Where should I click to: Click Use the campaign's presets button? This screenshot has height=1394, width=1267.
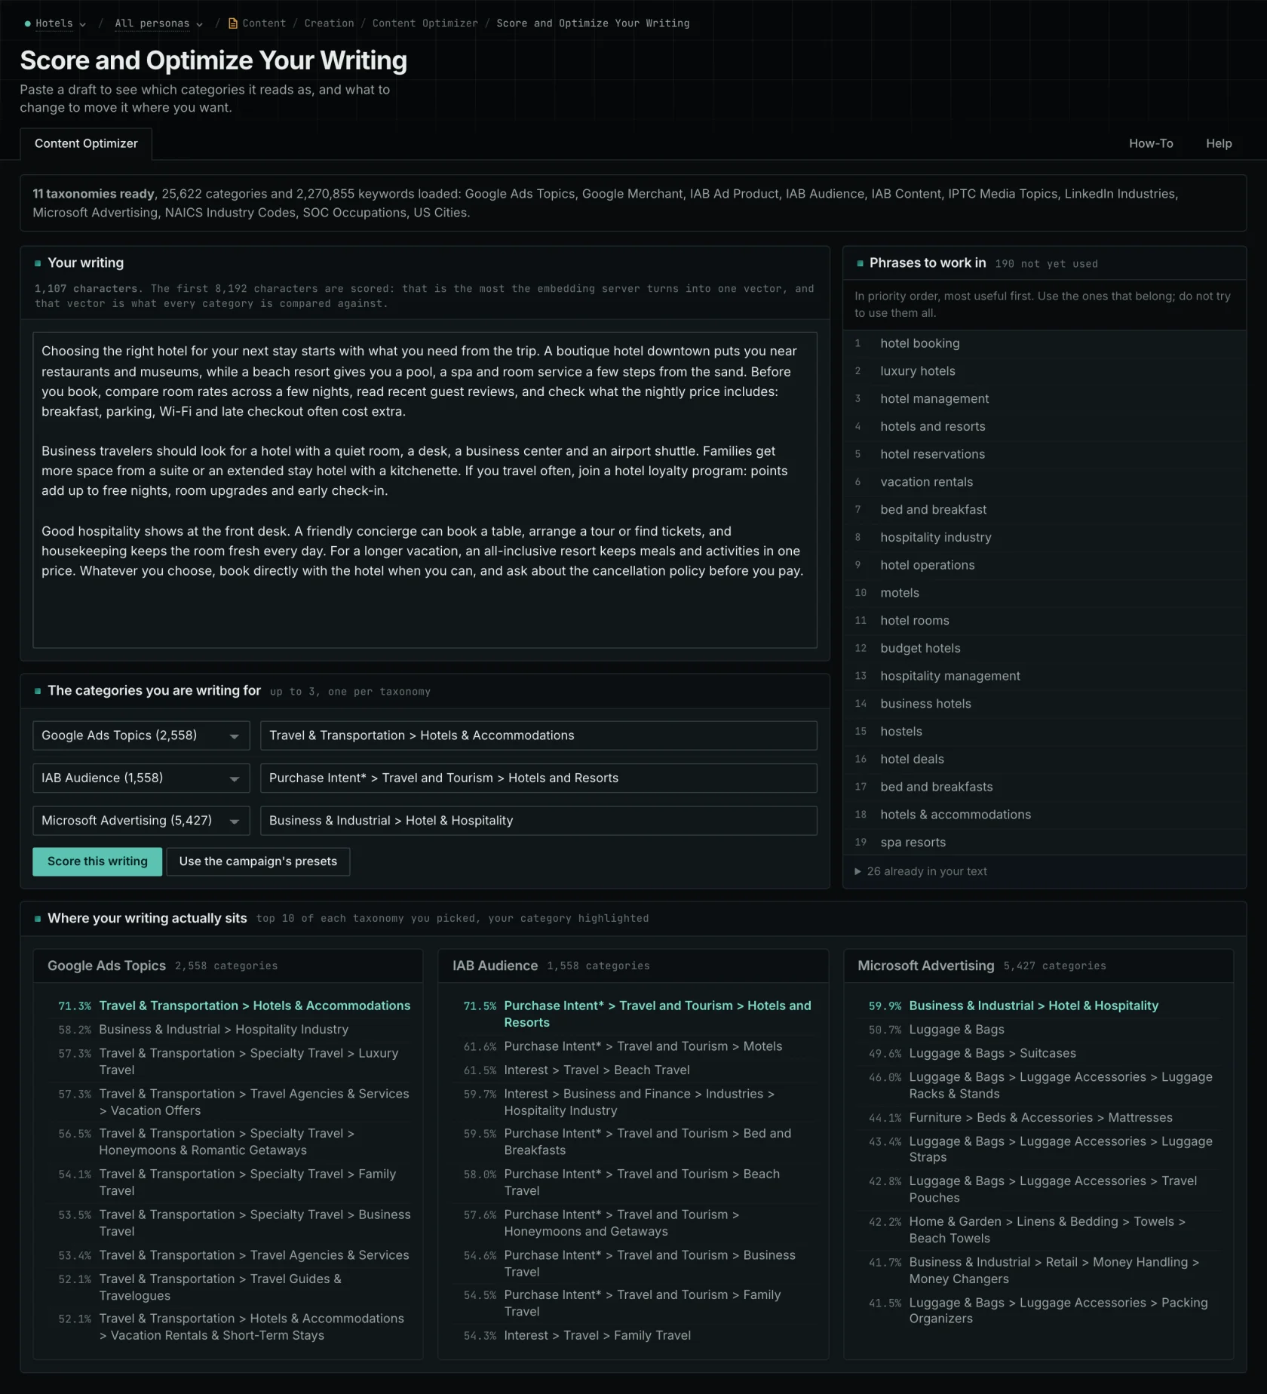258,861
